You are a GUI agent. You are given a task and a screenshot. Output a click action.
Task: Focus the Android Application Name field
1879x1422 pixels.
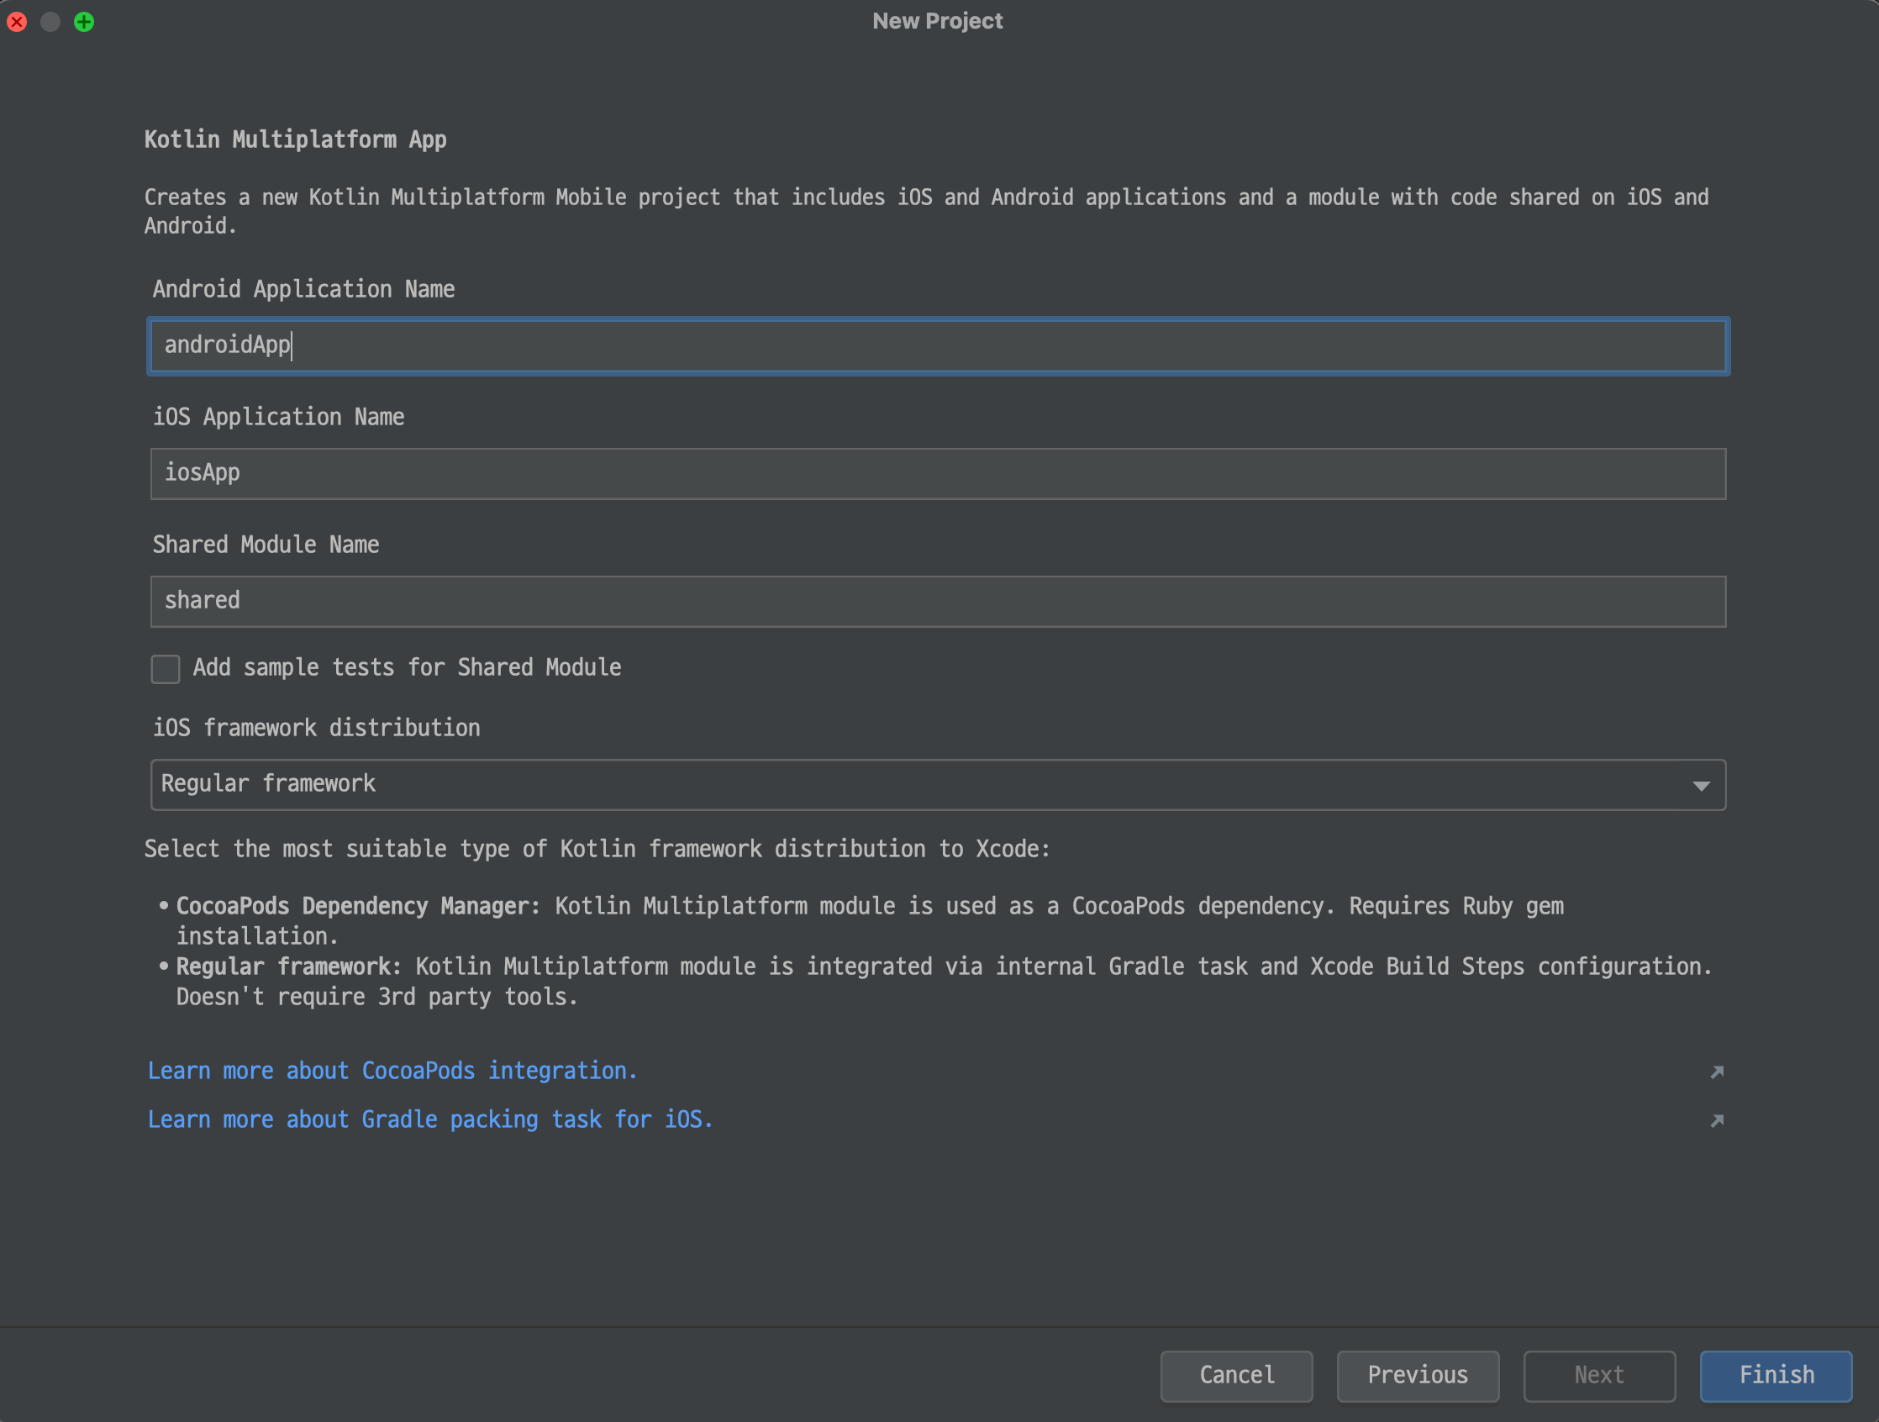[938, 345]
